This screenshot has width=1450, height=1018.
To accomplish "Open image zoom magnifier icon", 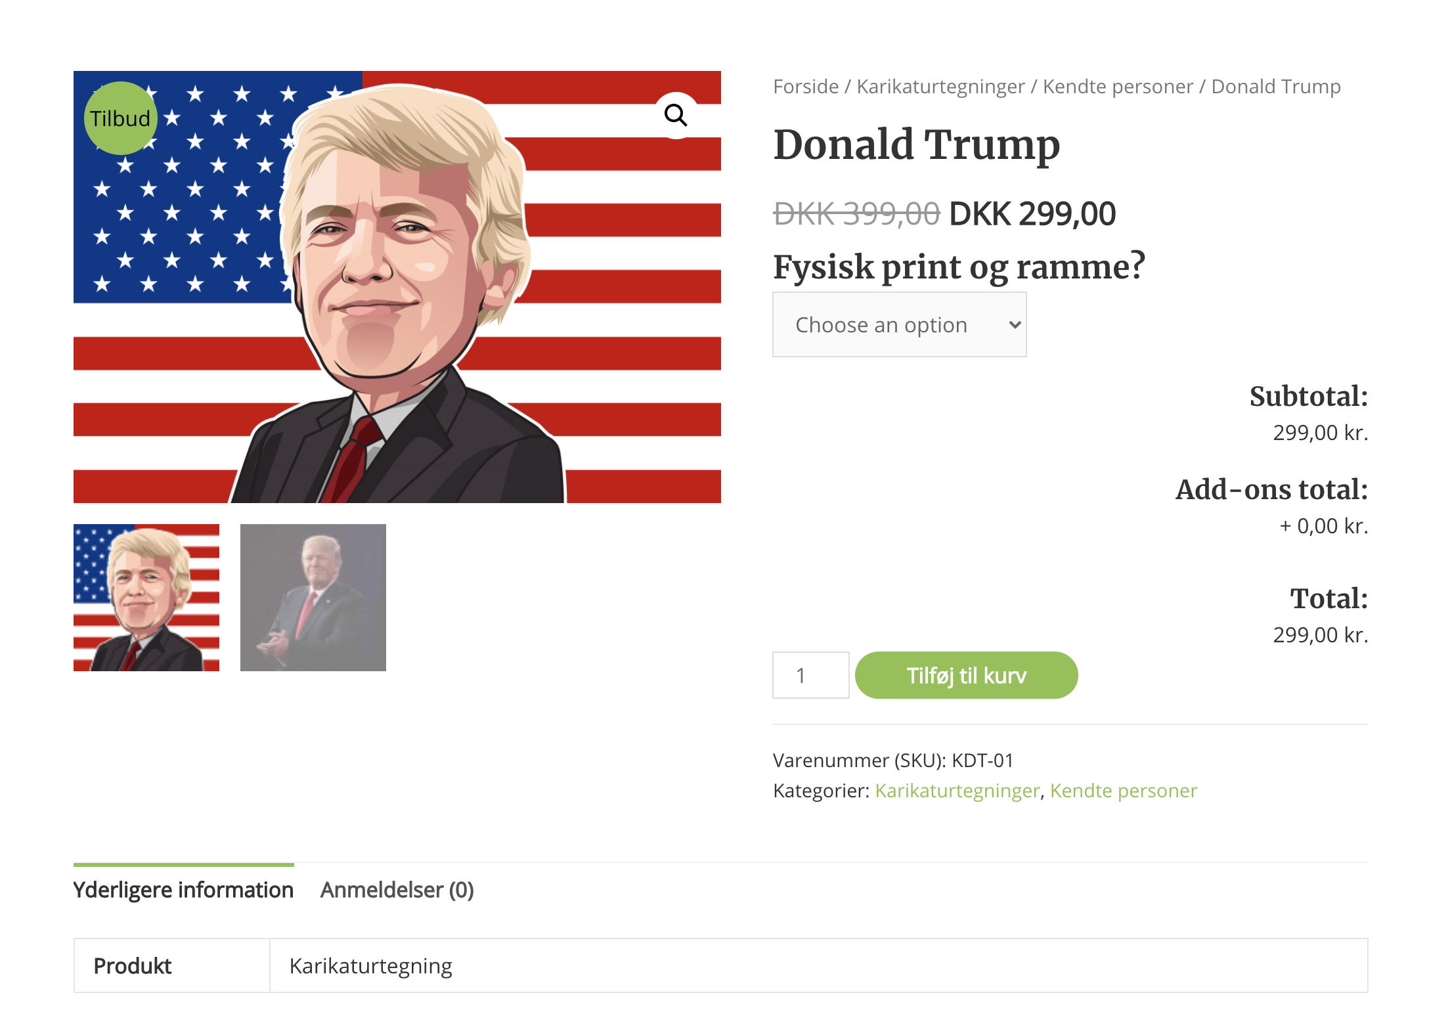I will coord(676,116).
